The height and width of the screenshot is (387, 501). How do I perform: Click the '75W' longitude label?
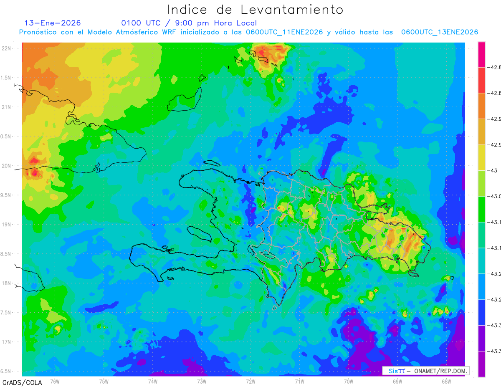coord(104,382)
